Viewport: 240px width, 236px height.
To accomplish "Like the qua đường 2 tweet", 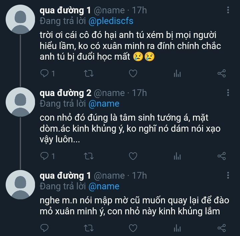I will (133, 156).
